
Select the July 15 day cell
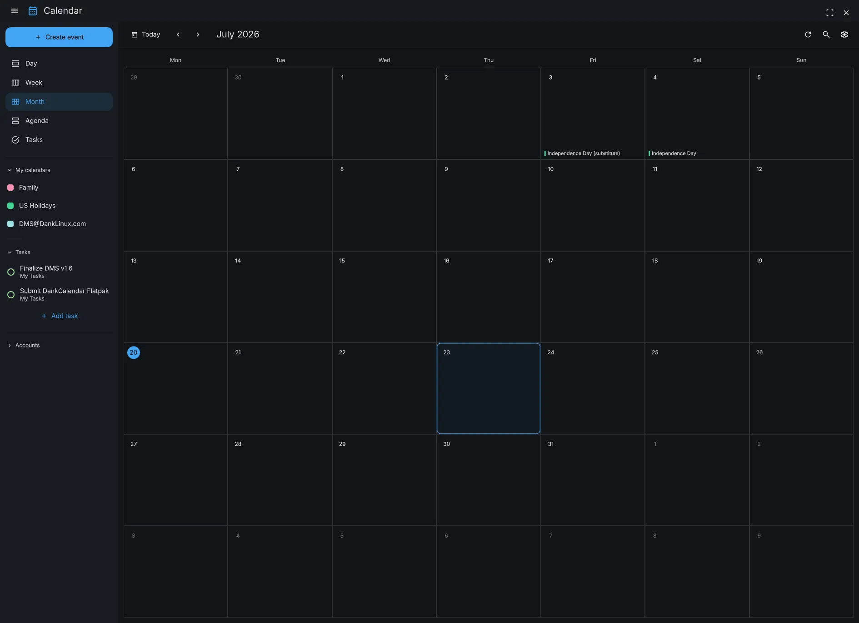pos(384,297)
